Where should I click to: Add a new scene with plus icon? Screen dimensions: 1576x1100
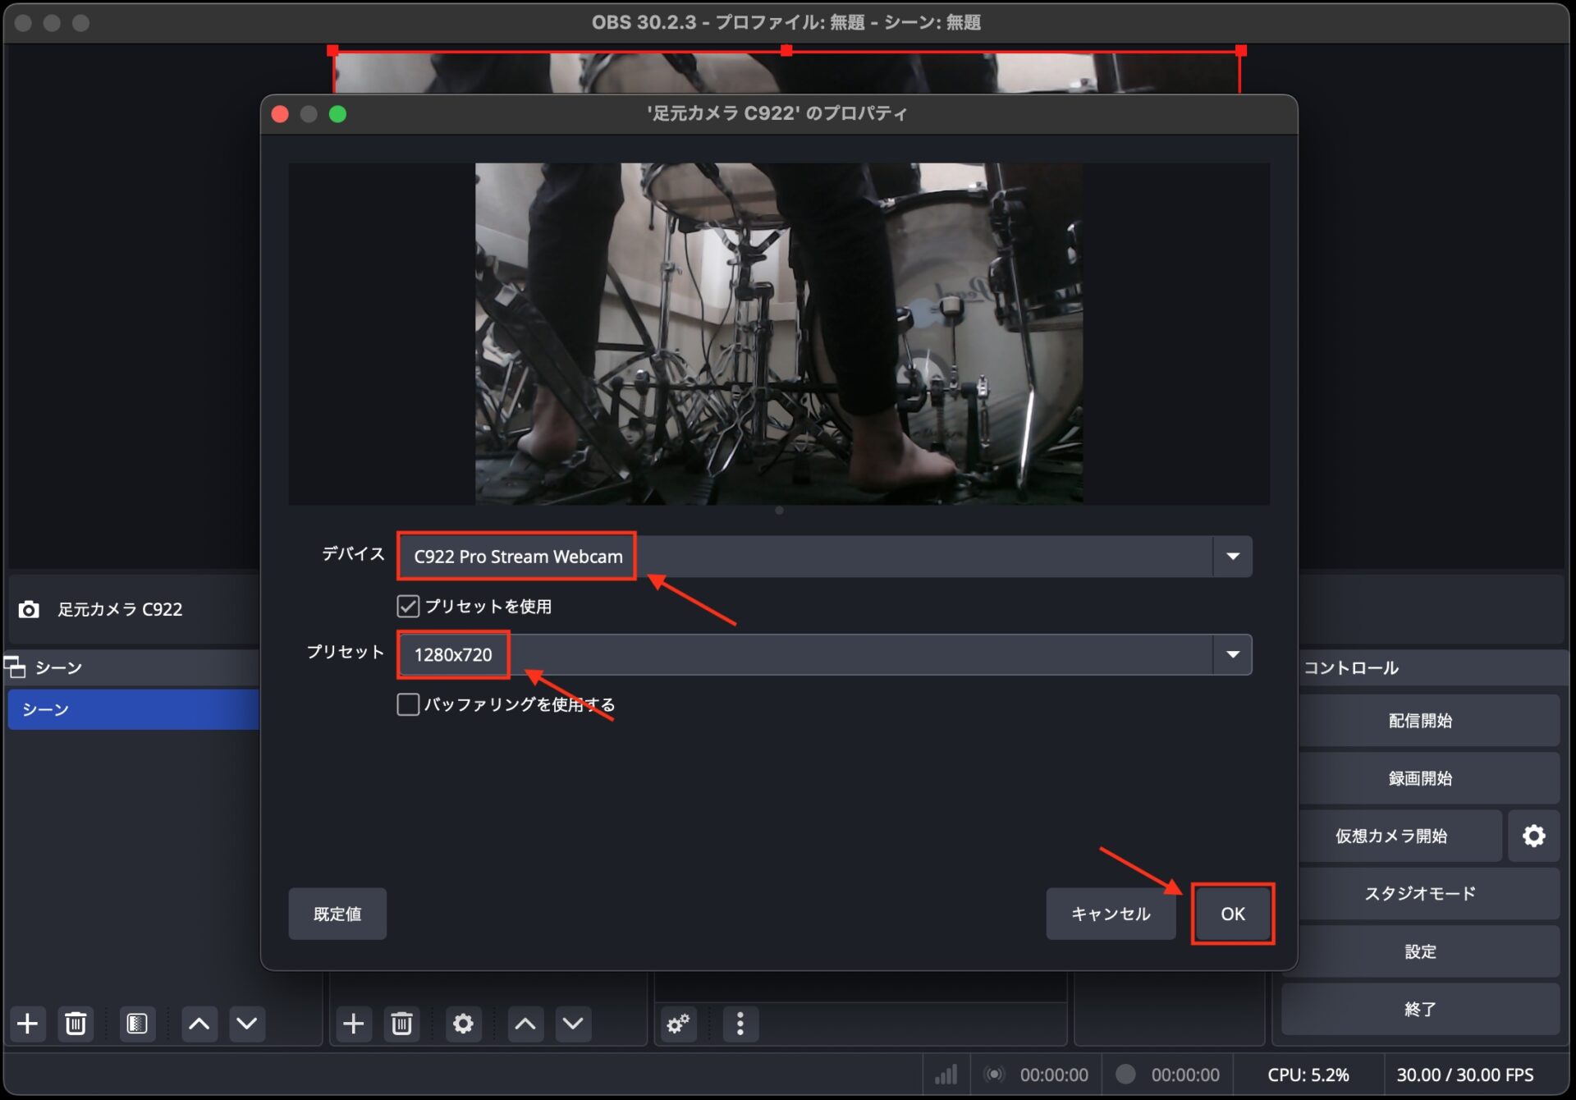[27, 1024]
